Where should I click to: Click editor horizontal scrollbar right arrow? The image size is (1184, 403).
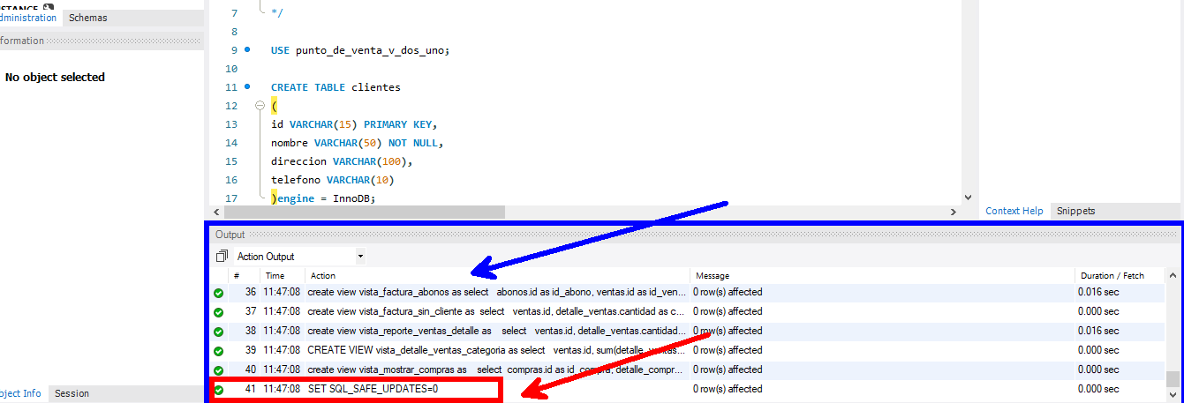[953, 213]
